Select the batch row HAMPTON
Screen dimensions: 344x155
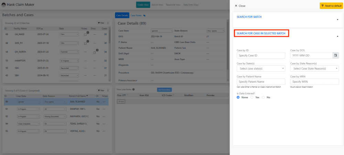coord(56,61)
